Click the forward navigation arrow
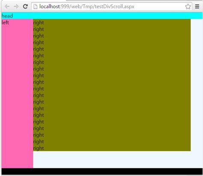The image size is (203, 176). [16, 6]
